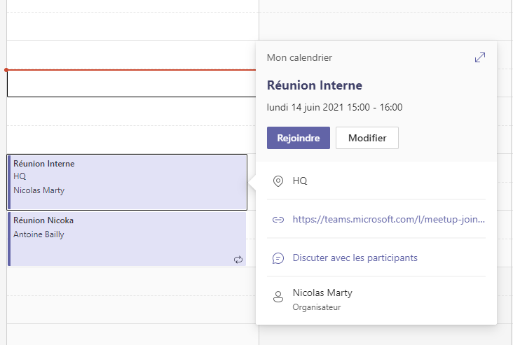The width and height of the screenshot is (513, 345).
Task: Click Antoine Bailly in the Réunion Nicoka event
Action: pos(39,234)
